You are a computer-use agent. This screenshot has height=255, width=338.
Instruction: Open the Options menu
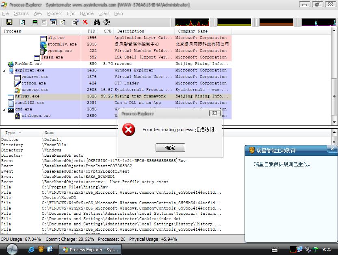point(21,13)
